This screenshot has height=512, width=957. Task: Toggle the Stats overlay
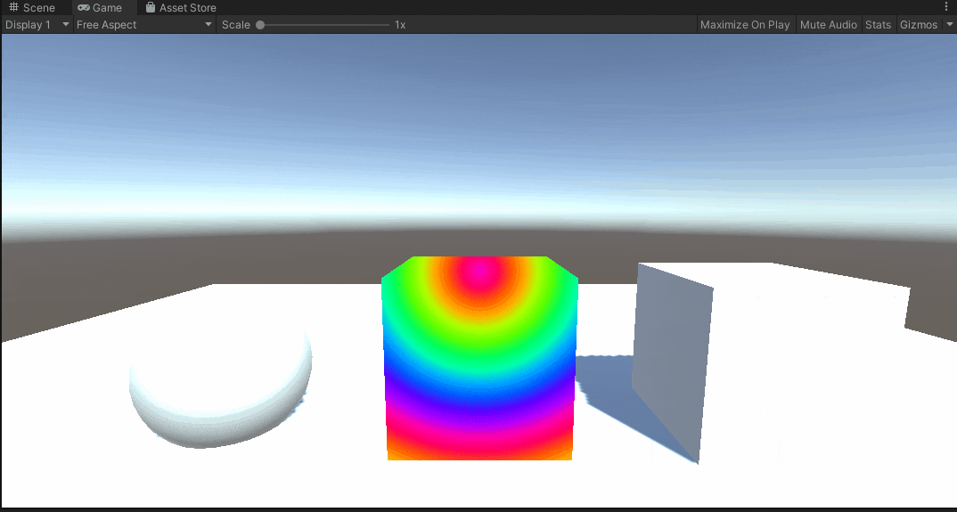(878, 25)
